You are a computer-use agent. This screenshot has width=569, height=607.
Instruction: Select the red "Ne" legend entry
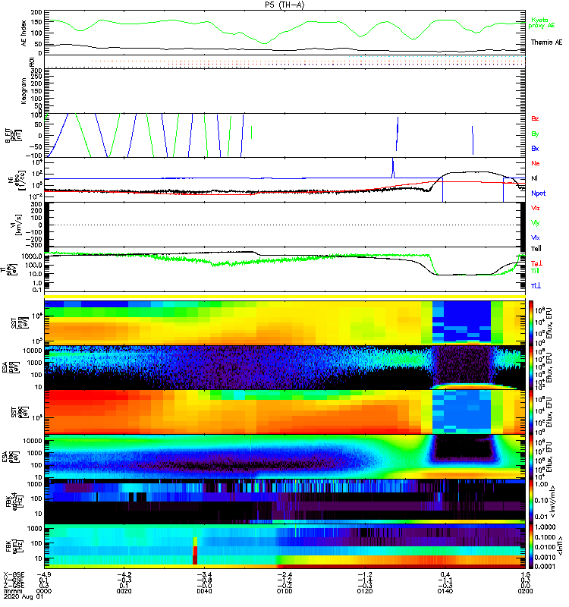click(x=536, y=163)
